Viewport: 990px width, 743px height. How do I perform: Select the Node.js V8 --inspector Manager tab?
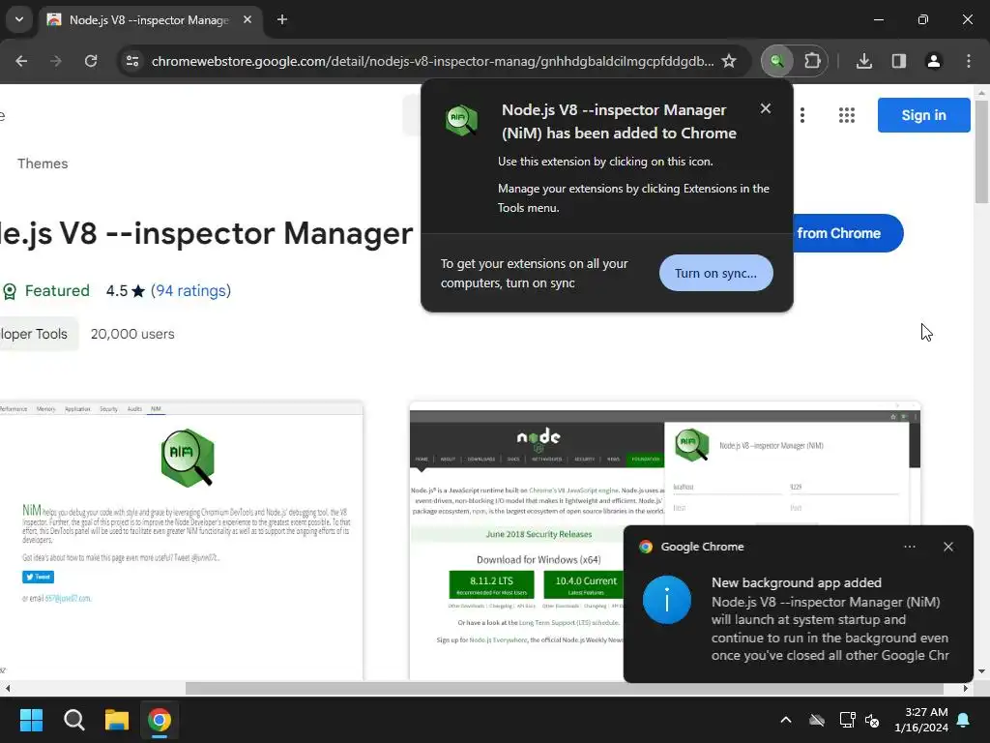pos(149,19)
